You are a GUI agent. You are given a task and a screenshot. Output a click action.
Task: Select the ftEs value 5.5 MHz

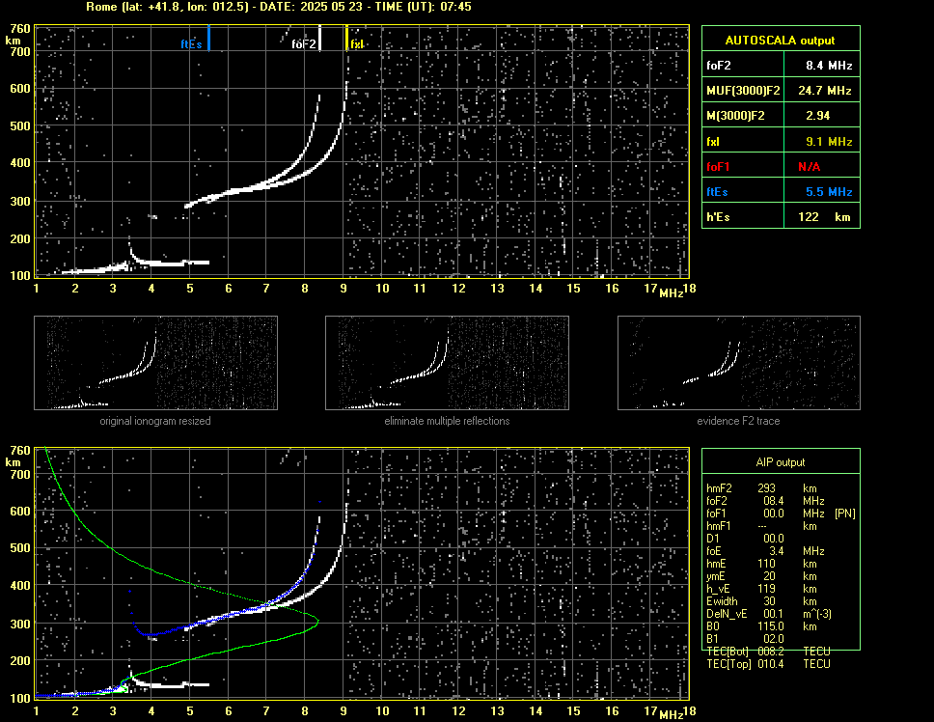[829, 192]
